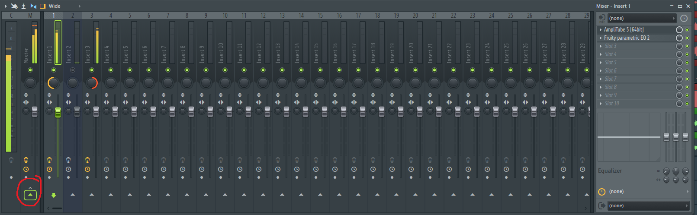The width and height of the screenshot is (698, 215).
Task: Click the yellow square toolbar icon
Action: [x=42, y=6]
